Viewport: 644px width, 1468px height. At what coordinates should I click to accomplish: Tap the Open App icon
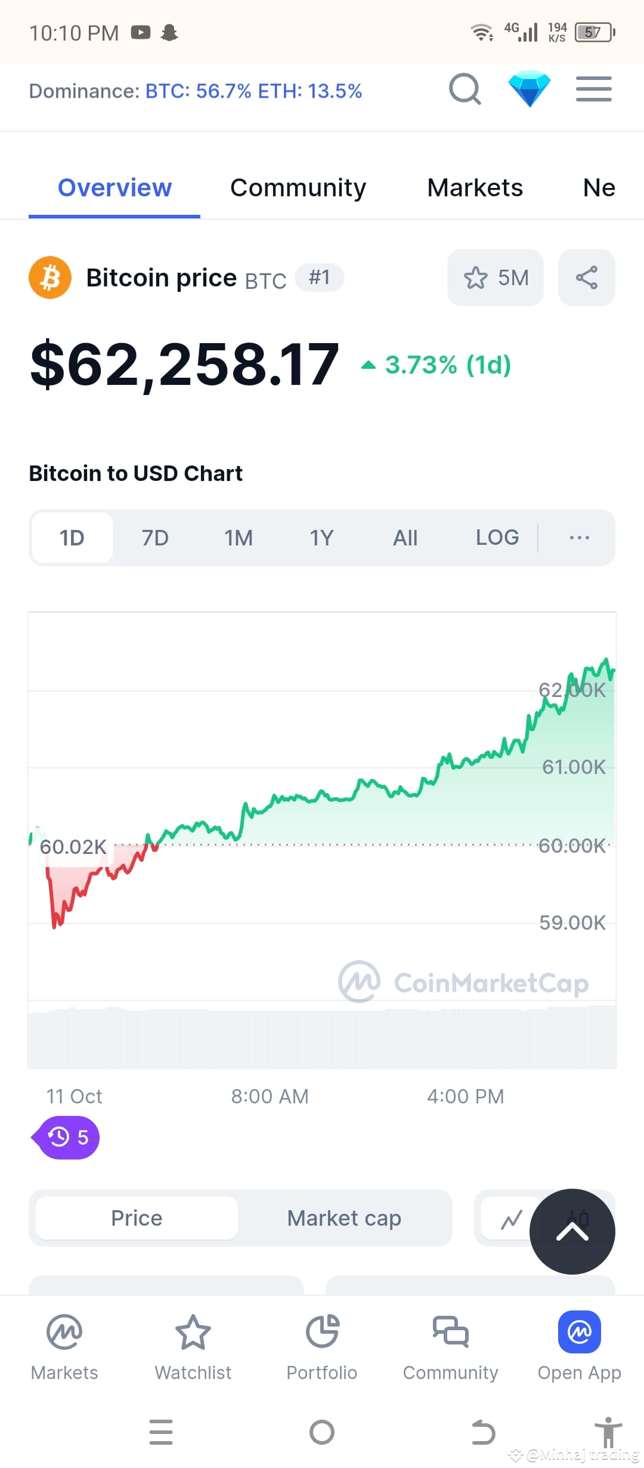pos(578,1346)
